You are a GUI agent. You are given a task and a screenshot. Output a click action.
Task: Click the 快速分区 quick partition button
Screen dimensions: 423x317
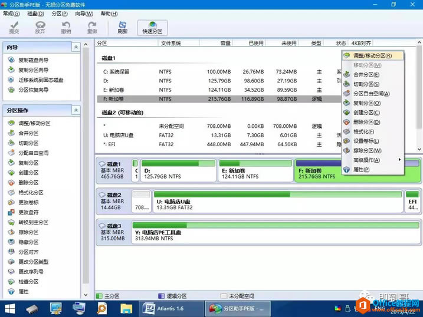pyautogui.click(x=152, y=28)
